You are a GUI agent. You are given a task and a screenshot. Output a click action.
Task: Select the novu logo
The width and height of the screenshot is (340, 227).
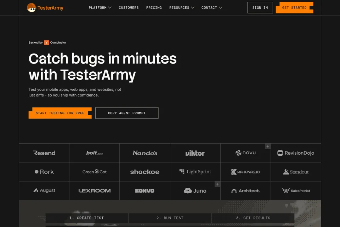click(245, 153)
